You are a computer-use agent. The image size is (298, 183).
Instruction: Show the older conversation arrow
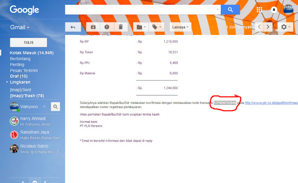point(268,27)
